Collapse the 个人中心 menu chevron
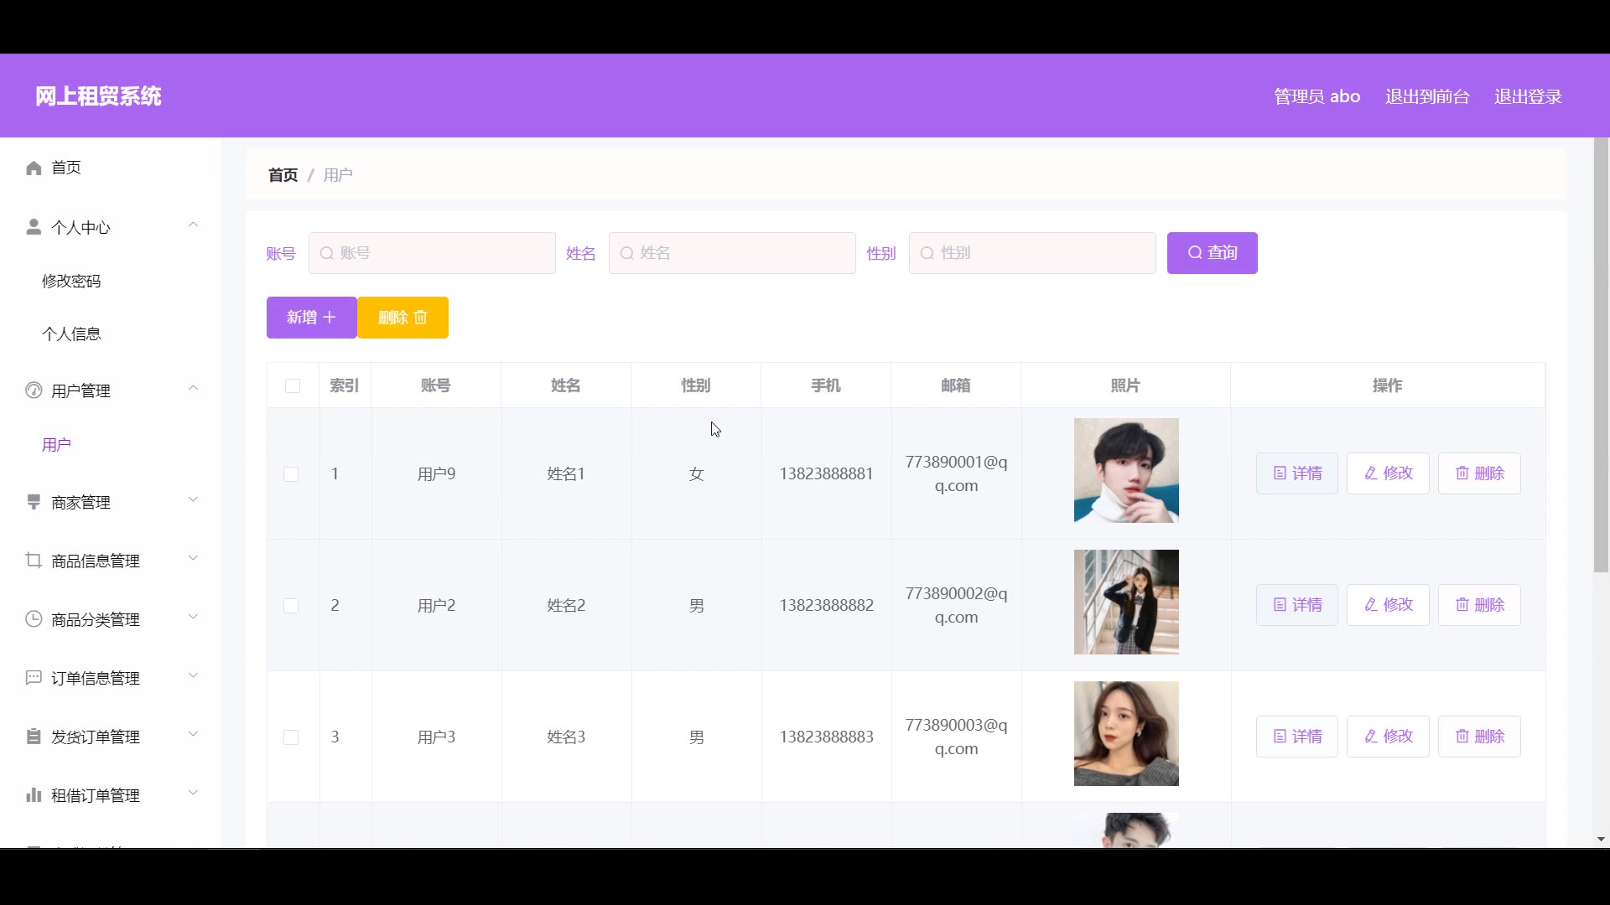The width and height of the screenshot is (1610, 905). pos(194,225)
